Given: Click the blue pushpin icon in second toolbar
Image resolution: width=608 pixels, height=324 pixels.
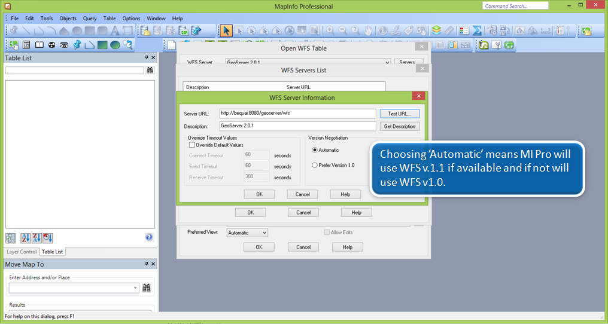Looking at the screenshot, I should (x=77, y=45).
